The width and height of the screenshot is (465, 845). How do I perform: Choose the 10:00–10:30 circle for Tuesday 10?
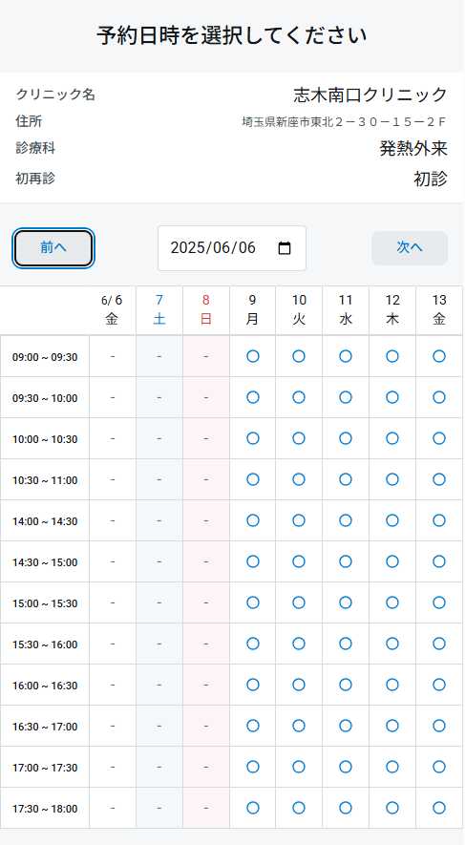point(299,438)
